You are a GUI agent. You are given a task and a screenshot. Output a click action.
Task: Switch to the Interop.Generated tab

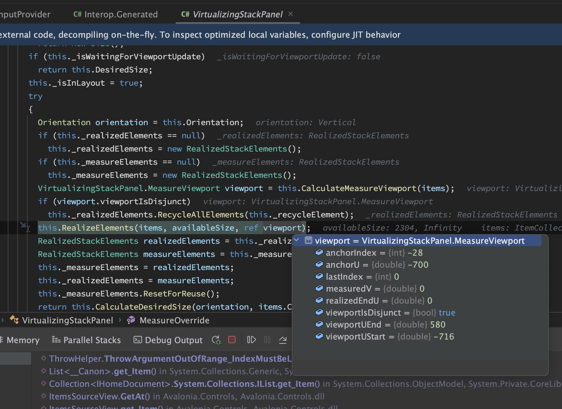pyautogui.click(x=120, y=14)
